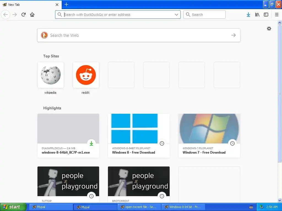Switch to Windows 8 64 bit taskbar window
Image resolution: width=282 pixels, height=211 pixels.
184,207
